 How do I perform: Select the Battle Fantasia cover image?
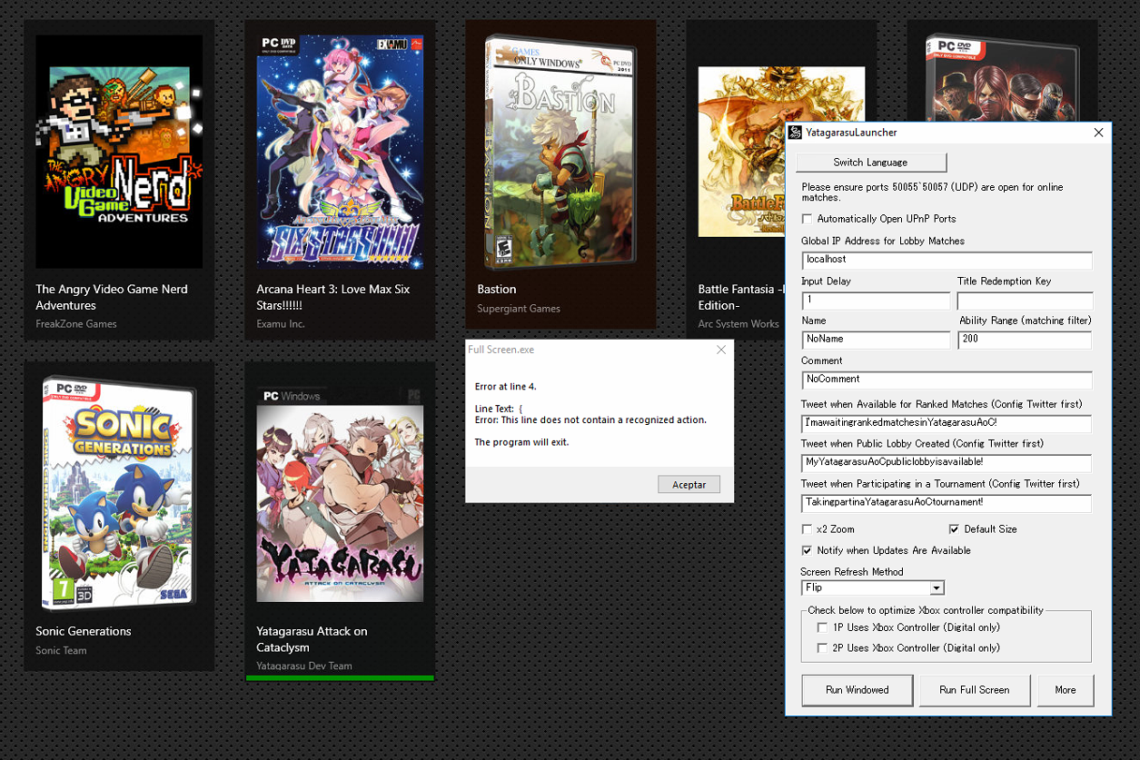(742, 152)
